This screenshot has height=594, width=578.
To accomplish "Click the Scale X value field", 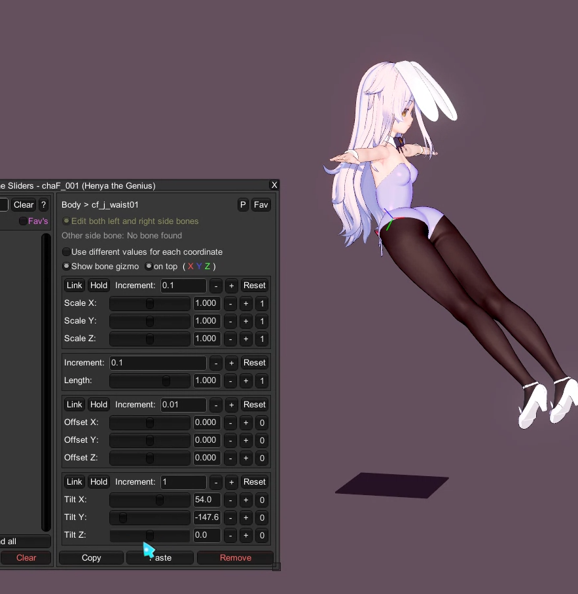I will pos(207,303).
